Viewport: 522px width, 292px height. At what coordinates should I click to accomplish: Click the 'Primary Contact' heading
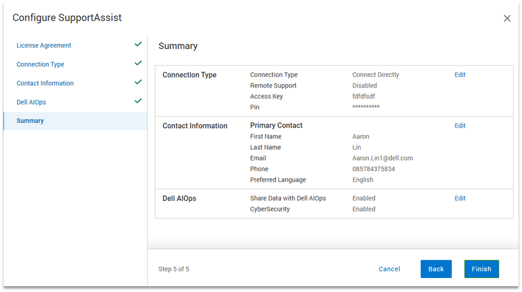(x=277, y=126)
